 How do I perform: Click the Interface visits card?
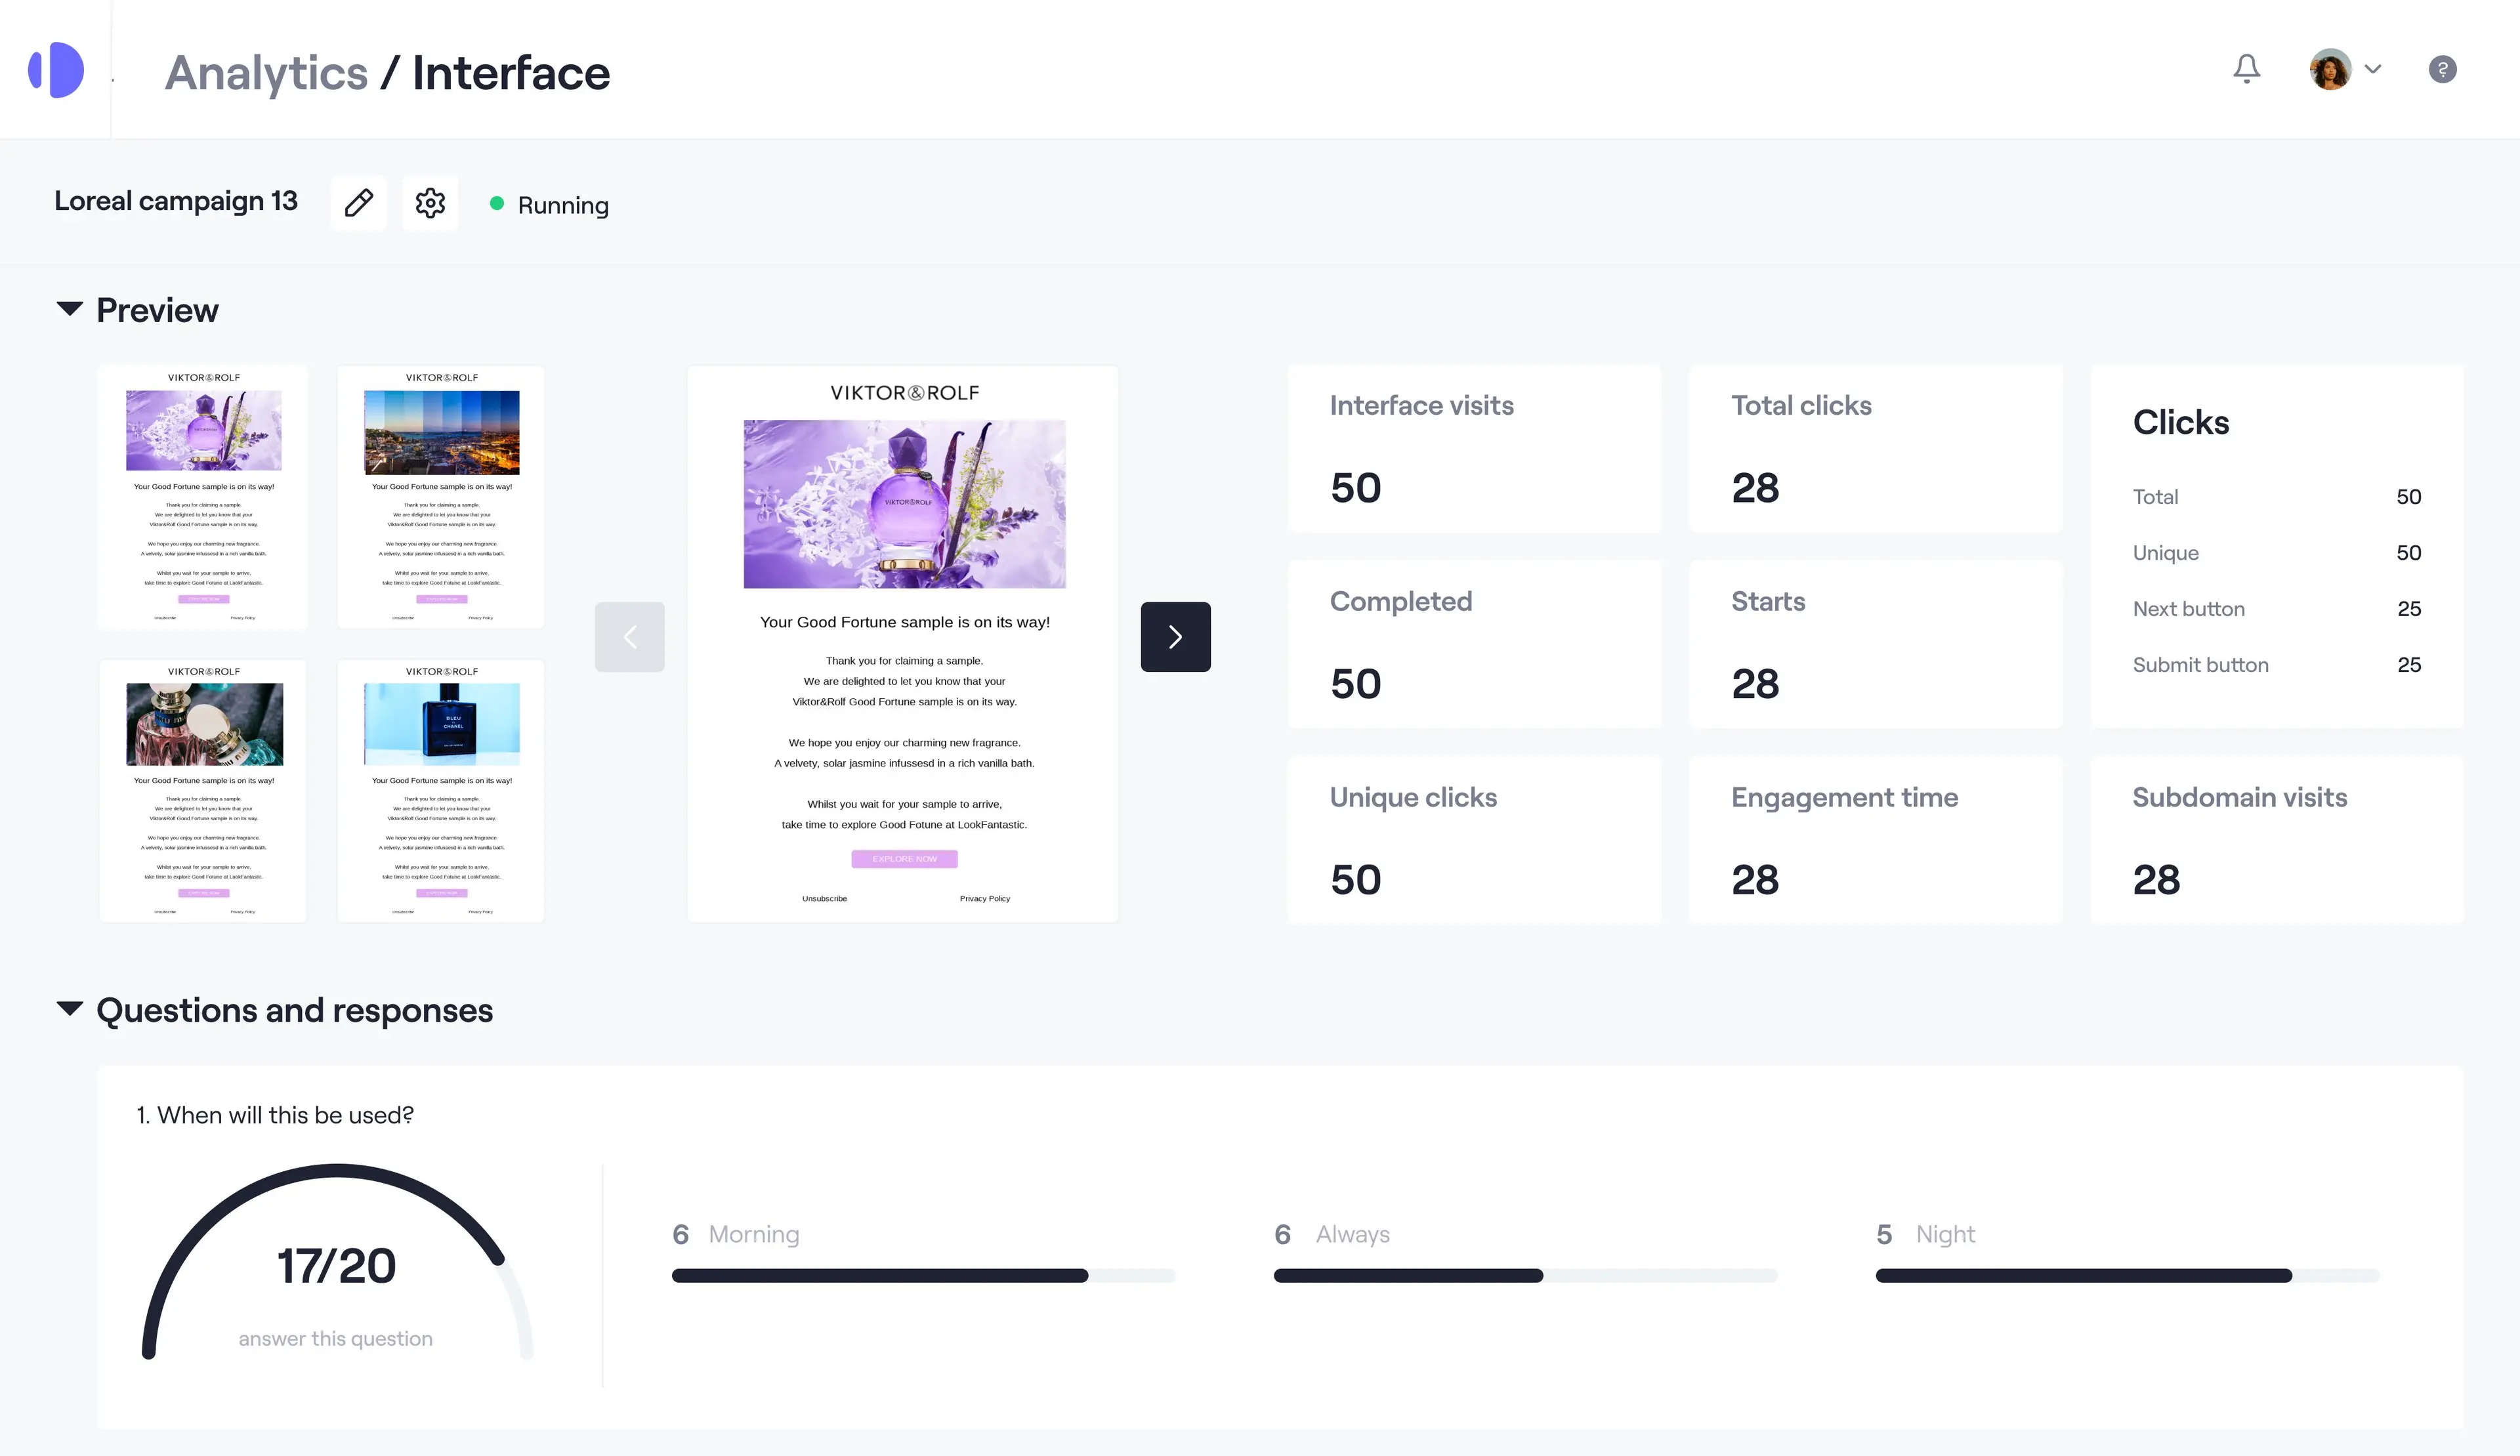pos(1474,449)
